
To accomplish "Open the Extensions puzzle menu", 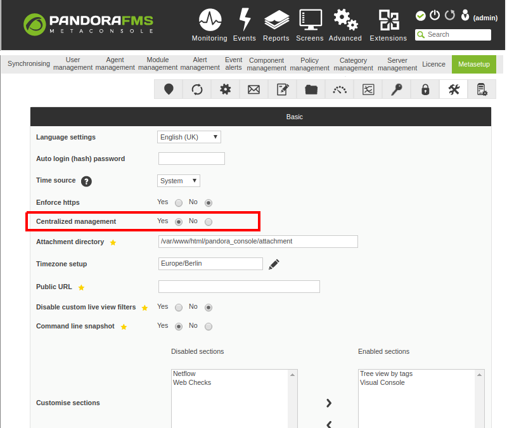I will pyautogui.click(x=388, y=25).
